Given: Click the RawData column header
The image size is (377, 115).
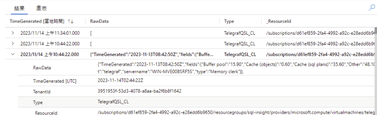Looking at the screenshot, I should click(x=99, y=21).
